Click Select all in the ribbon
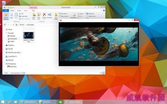The width and height of the screenshot is (167, 104). click(90, 14)
